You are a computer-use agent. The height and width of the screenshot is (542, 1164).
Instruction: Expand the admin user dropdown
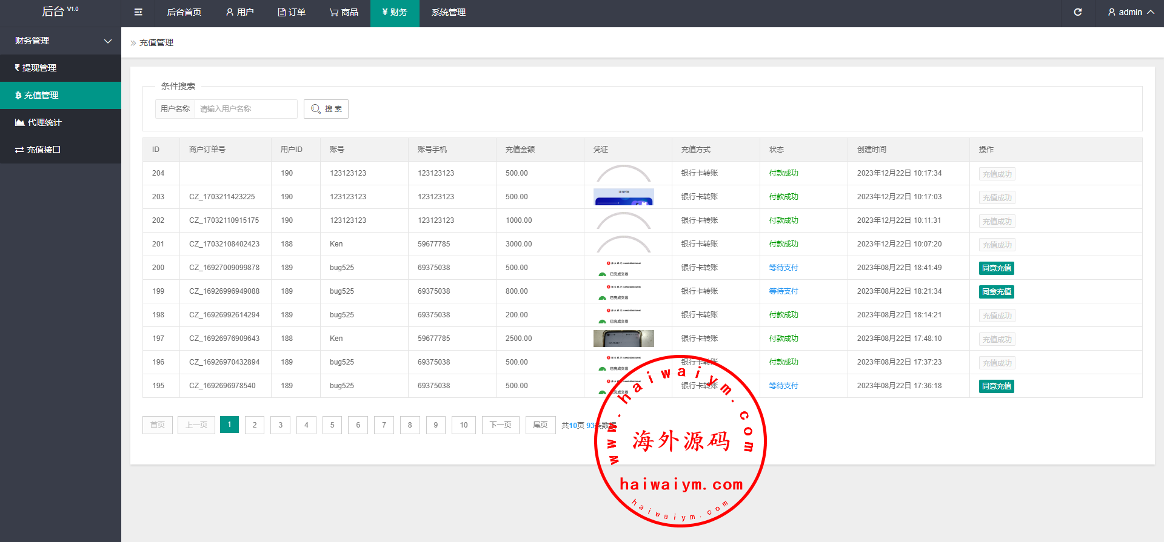point(1131,12)
